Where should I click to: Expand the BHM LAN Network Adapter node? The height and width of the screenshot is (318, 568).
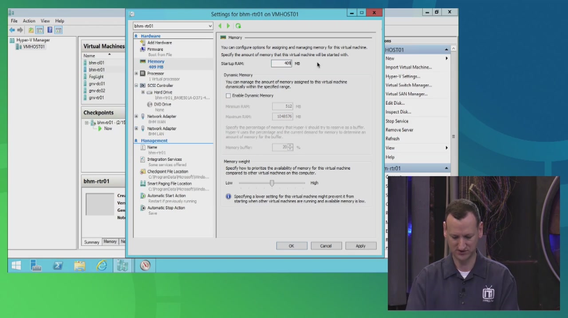(136, 128)
